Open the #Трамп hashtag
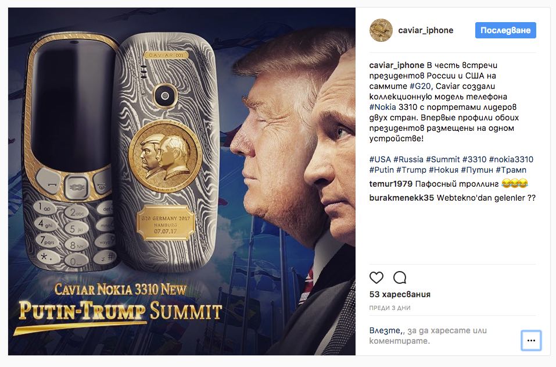This screenshot has height=367, width=556. tap(511, 170)
